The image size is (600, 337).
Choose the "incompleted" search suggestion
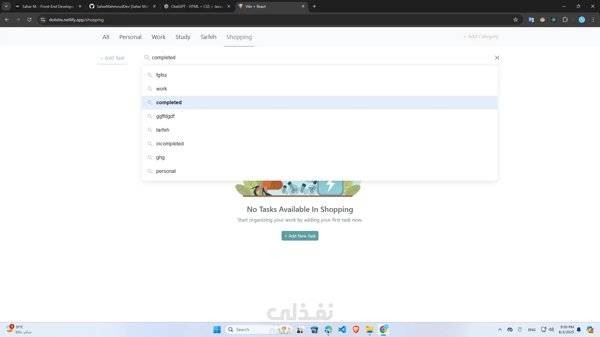click(170, 144)
